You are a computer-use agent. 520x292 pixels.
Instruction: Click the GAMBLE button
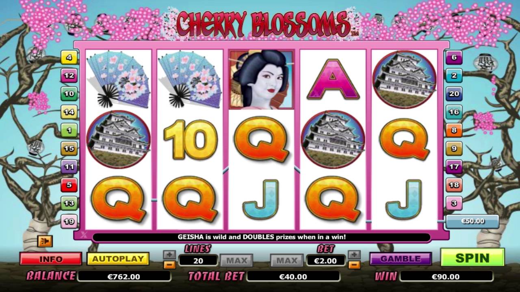coord(401,259)
